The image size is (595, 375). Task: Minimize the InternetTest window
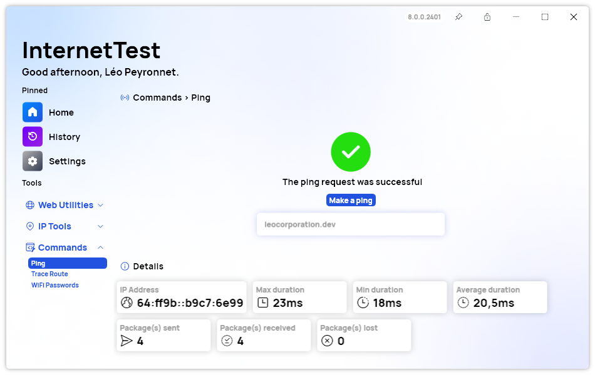pos(516,17)
